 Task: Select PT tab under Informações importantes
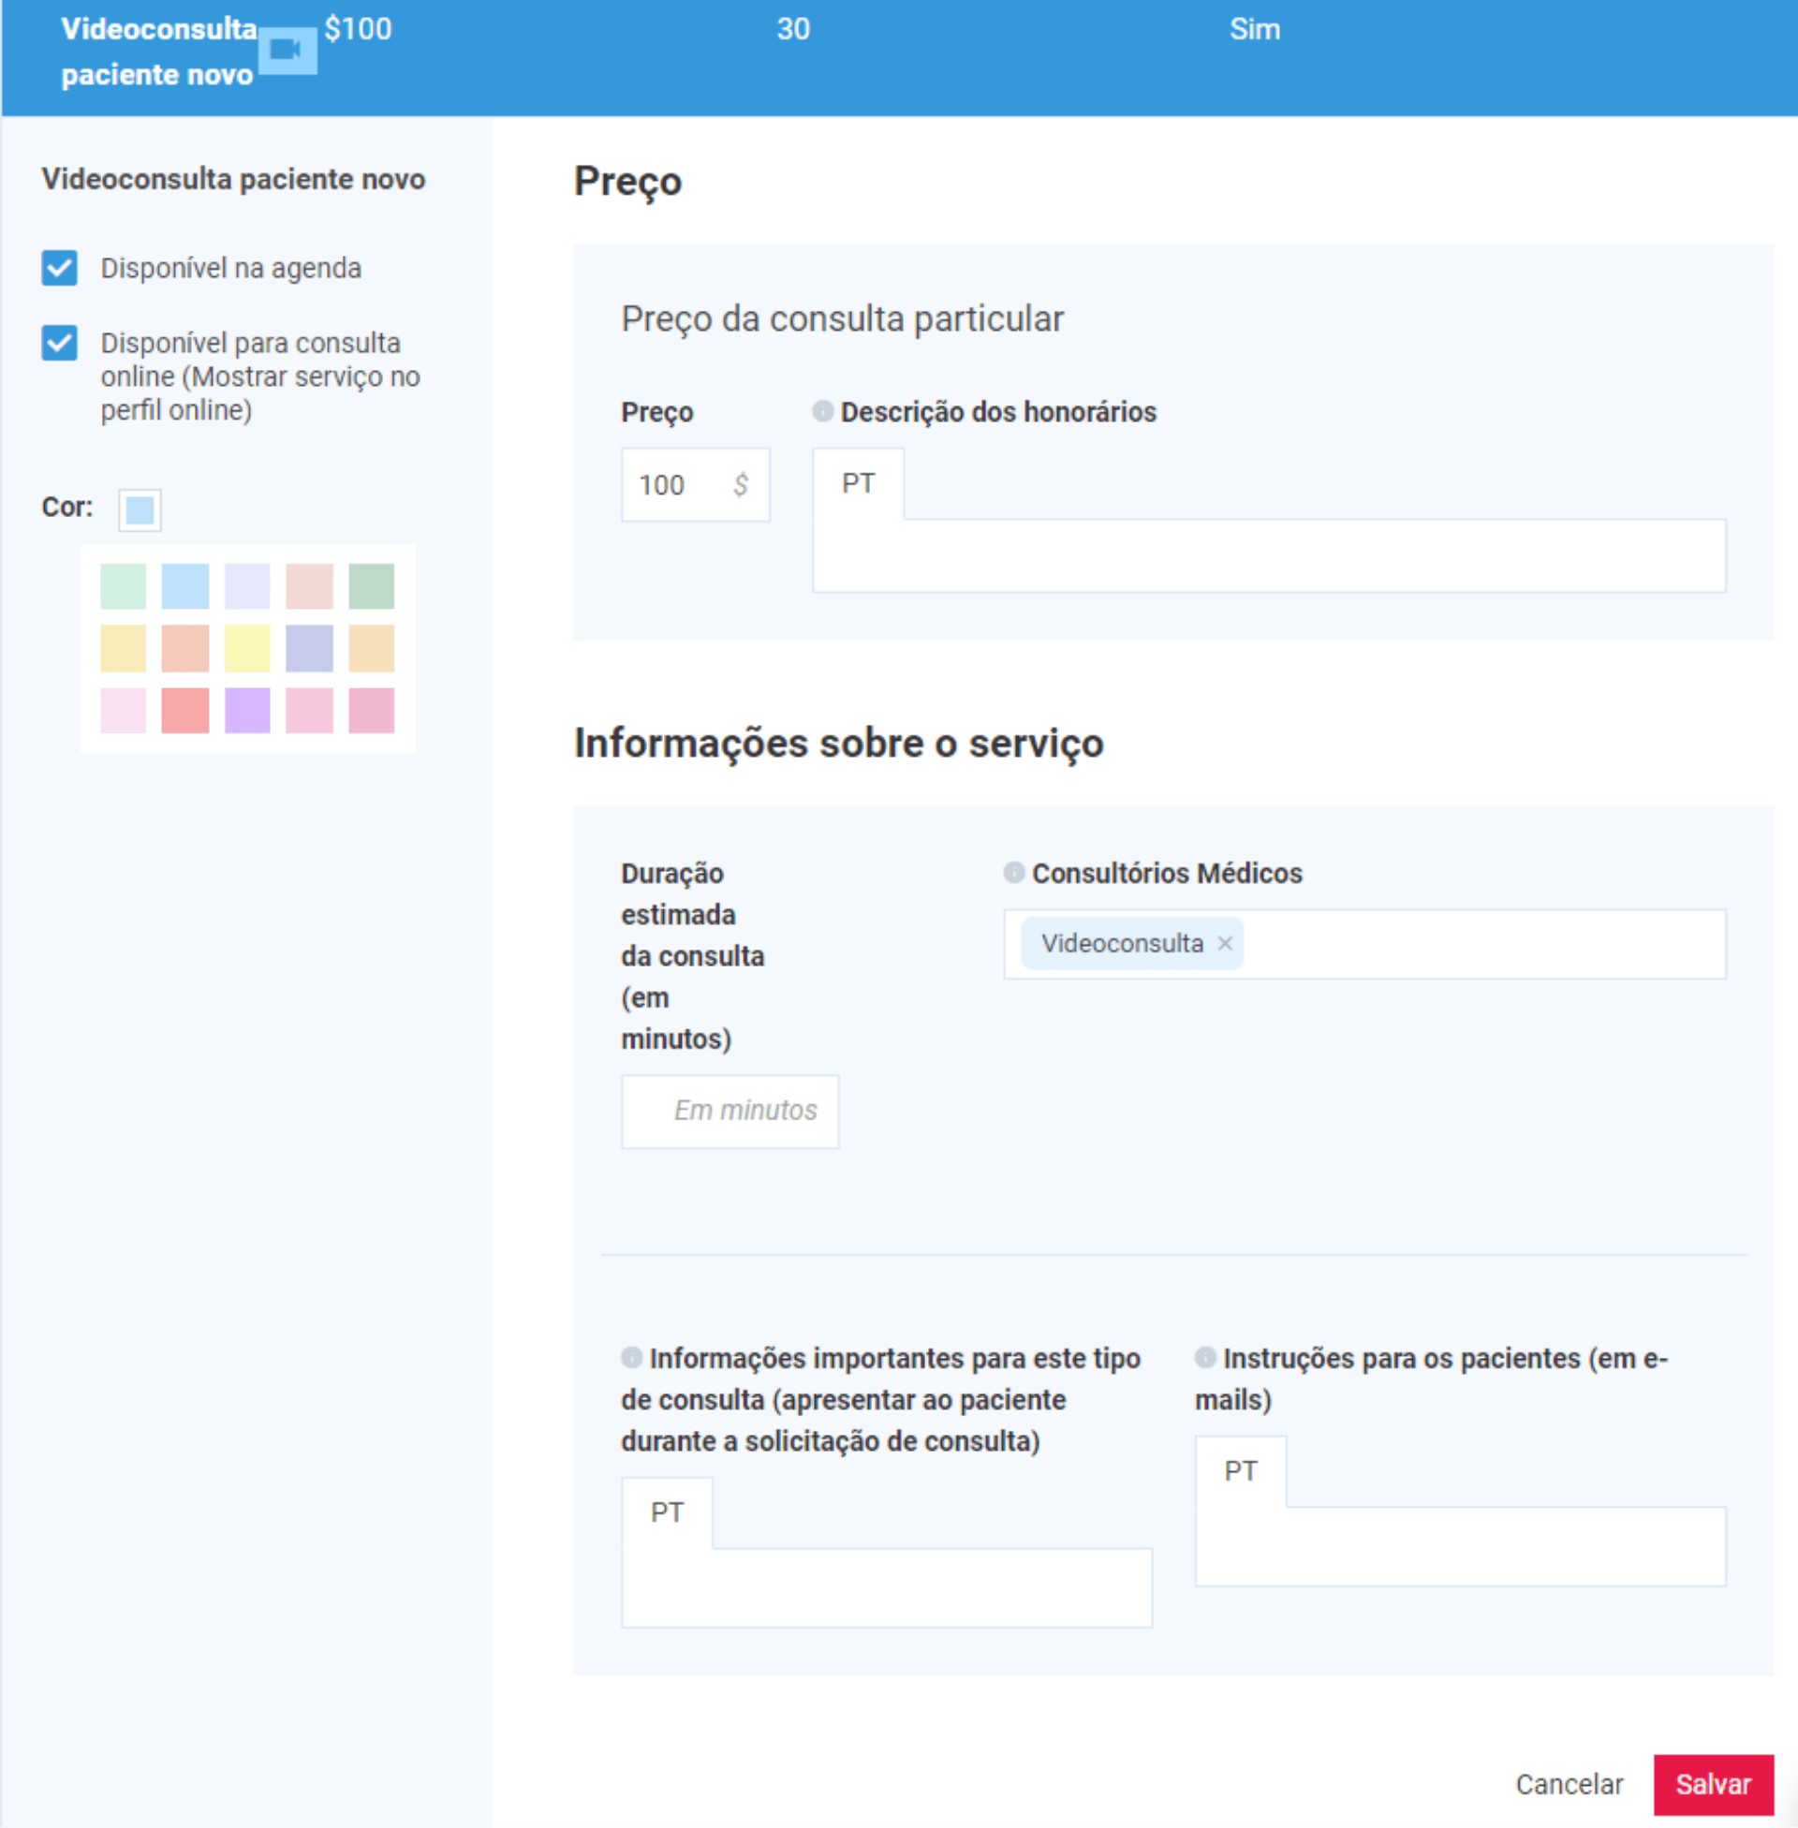667,1512
